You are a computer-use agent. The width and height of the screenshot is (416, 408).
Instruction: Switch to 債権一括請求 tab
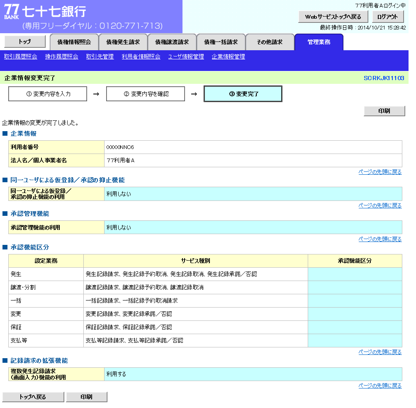(x=221, y=42)
